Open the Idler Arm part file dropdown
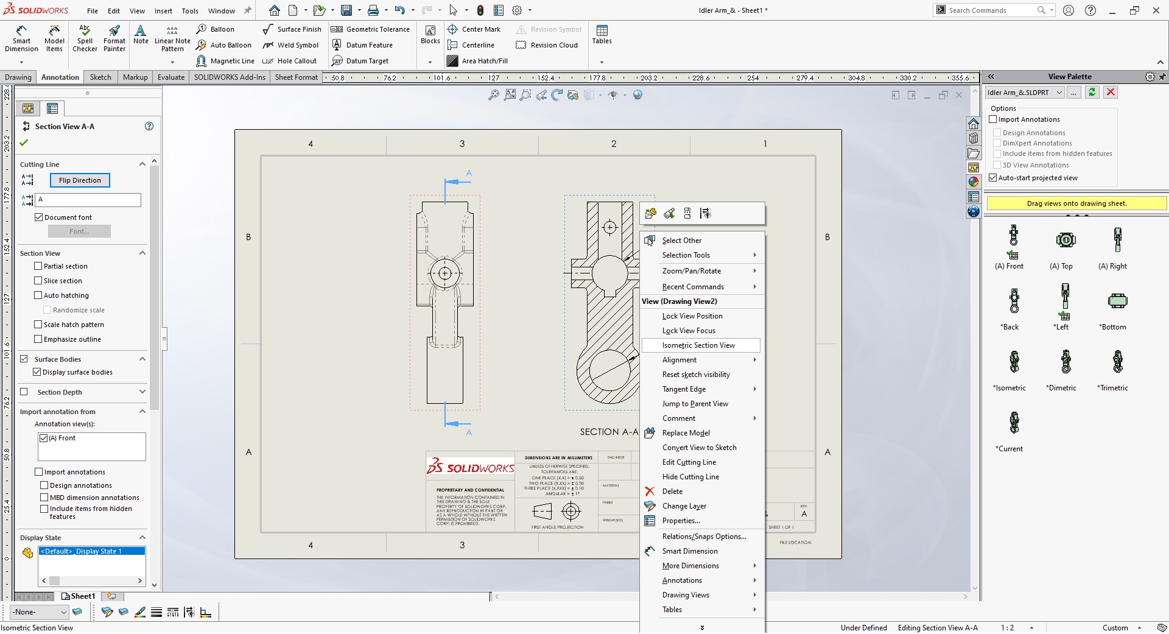Screen dimensions: 1169x634 pos(1059,93)
